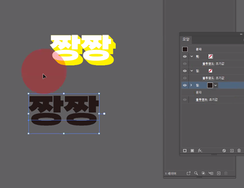This screenshot has height=188, width=244.
Task: Click the highlighted 칠 label
Action: pos(198,85)
